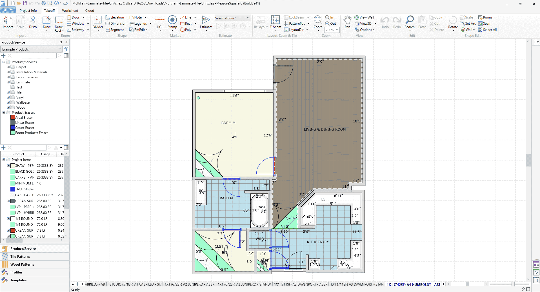Image resolution: width=540 pixels, height=292 pixels.
Task: Open the Project Info tab
Action: tap(28, 11)
